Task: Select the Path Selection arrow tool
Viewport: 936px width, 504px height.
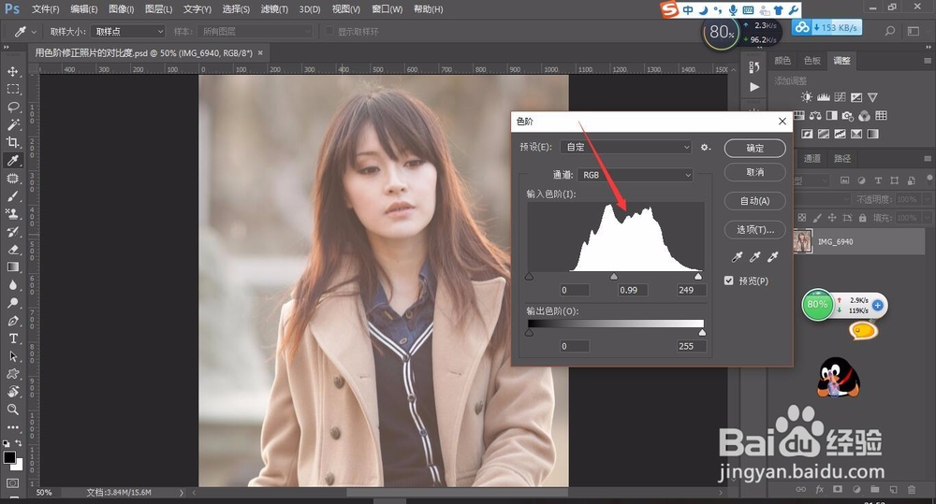Action: pyautogui.click(x=12, y=356)
